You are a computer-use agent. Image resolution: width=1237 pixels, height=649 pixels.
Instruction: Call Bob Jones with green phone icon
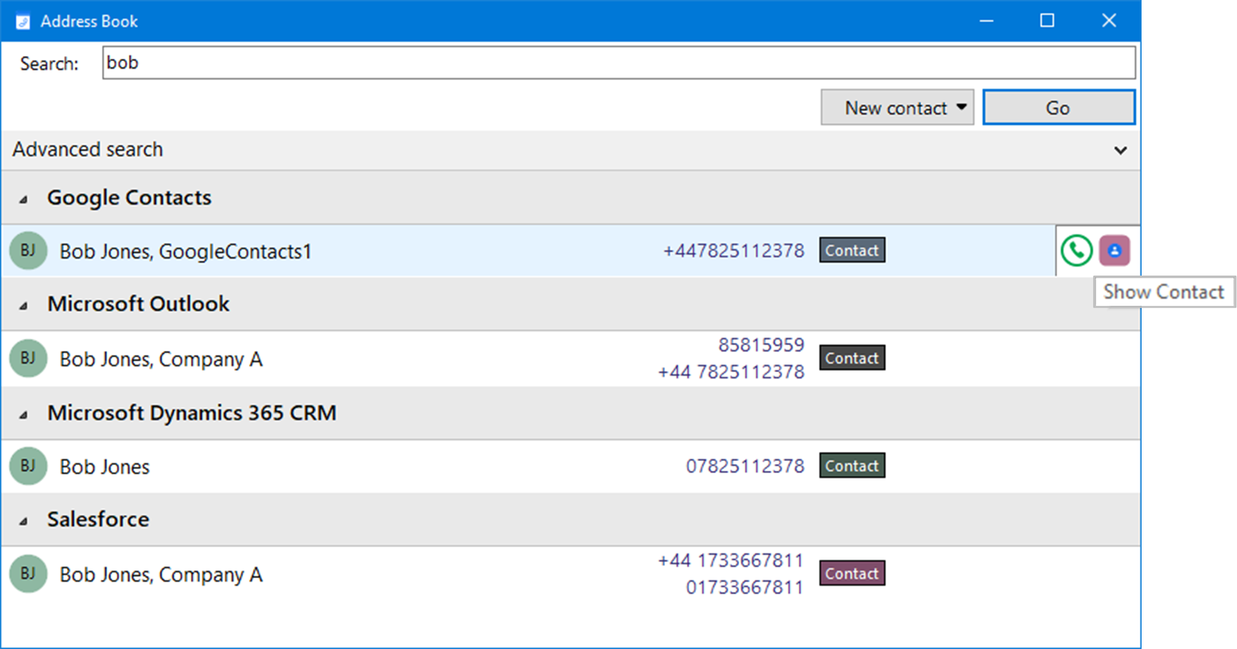click(x=1076, y=250)
